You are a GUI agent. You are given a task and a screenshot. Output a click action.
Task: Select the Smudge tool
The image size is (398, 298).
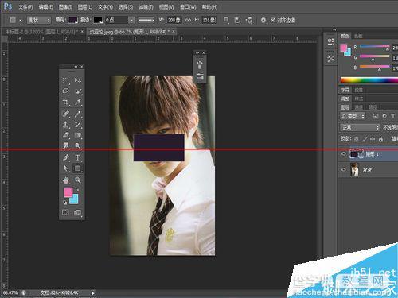click(65, 145)
